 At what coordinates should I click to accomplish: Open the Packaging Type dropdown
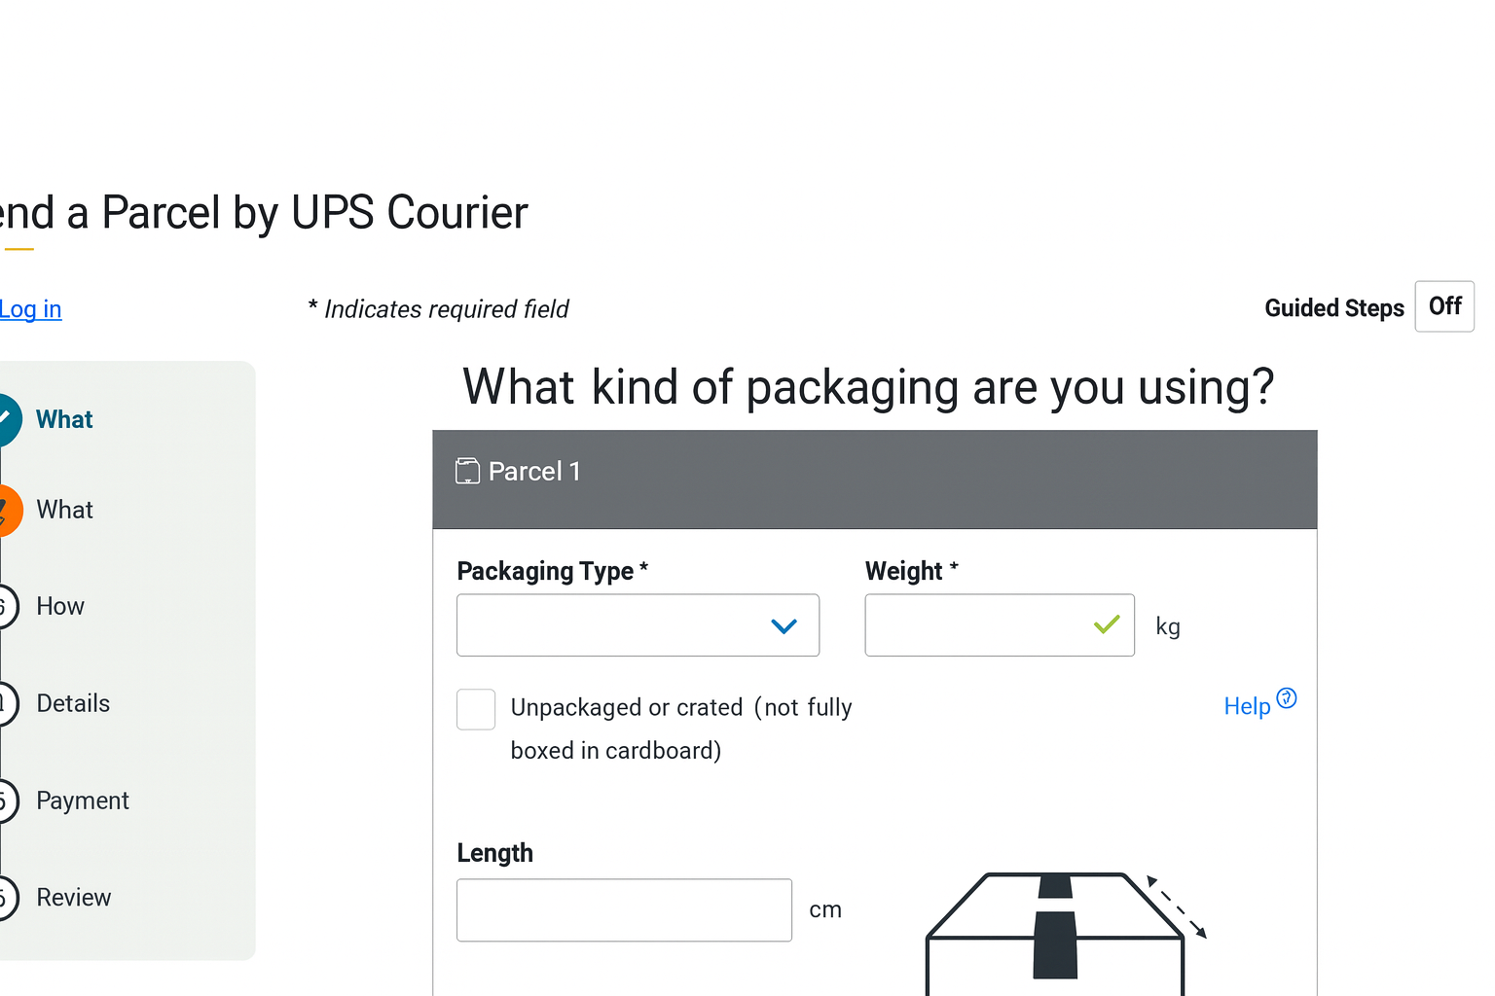point(638,625)
